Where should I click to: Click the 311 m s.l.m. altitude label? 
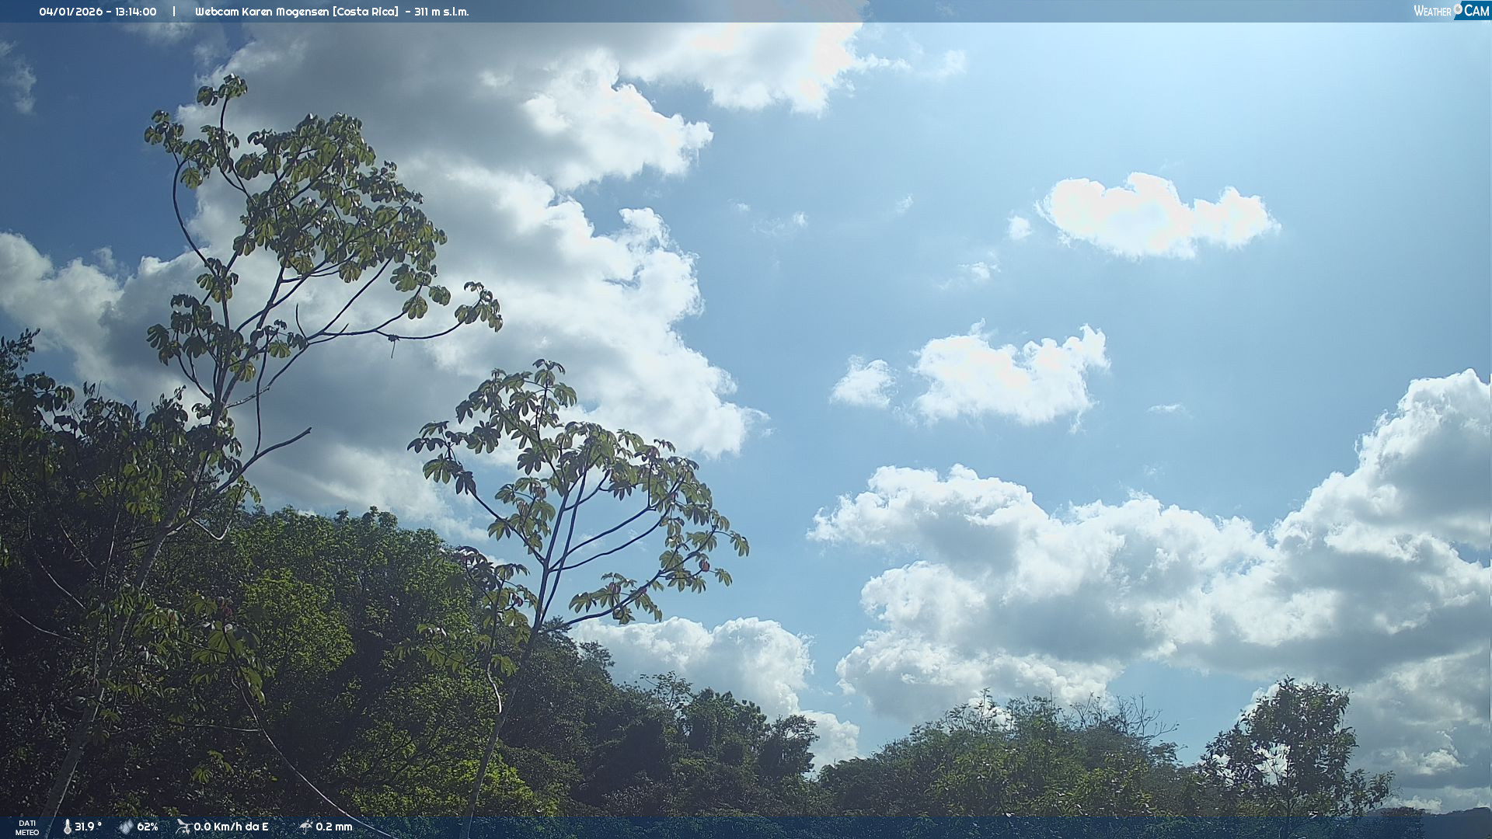point(441,12)
